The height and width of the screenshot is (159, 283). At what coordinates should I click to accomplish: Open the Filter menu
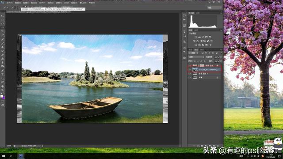[x=59, y=3]
